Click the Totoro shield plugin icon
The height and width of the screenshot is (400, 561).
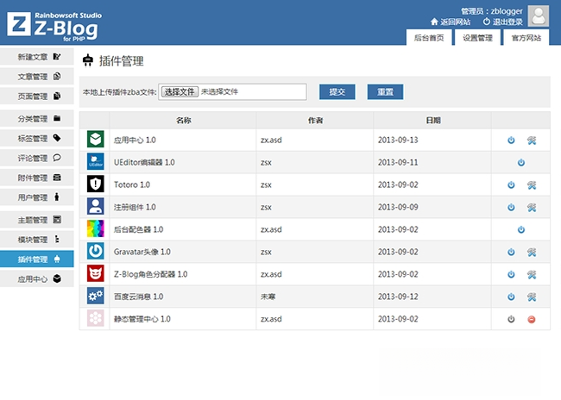[x=96, y=184]
